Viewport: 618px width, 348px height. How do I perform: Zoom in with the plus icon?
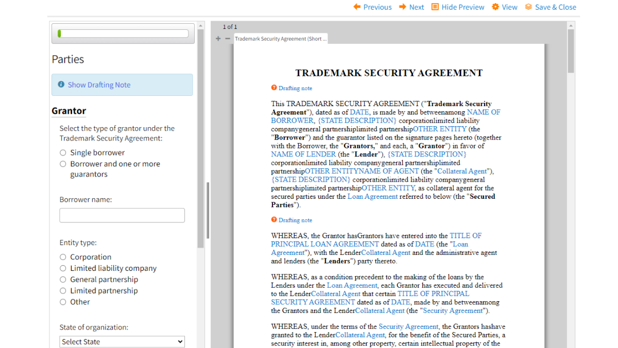pyautogui.click(x=218, y=39)
